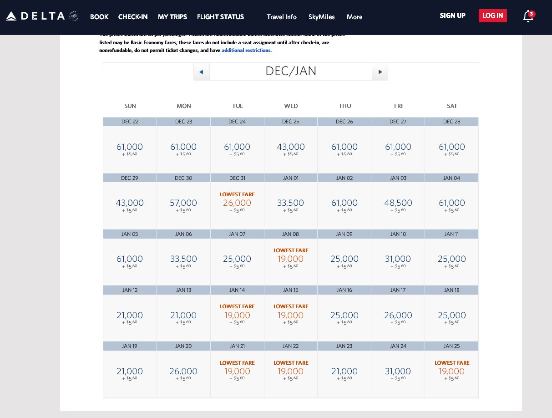Select the 26,000 fare on Jan 20
Screen dimensions: 552x418
point(183,371)
